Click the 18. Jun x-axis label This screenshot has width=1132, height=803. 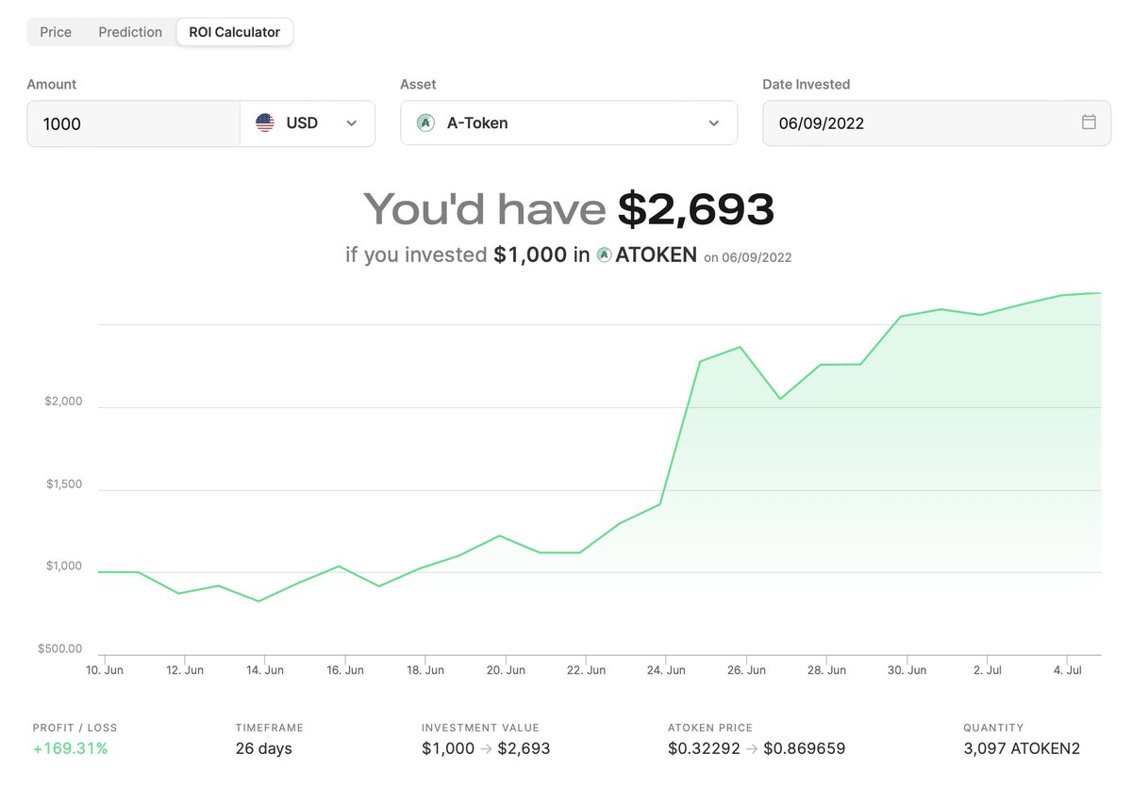coord(424,670)
